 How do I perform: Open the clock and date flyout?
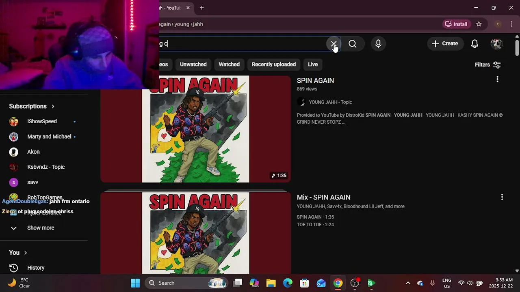pos(501,283)
